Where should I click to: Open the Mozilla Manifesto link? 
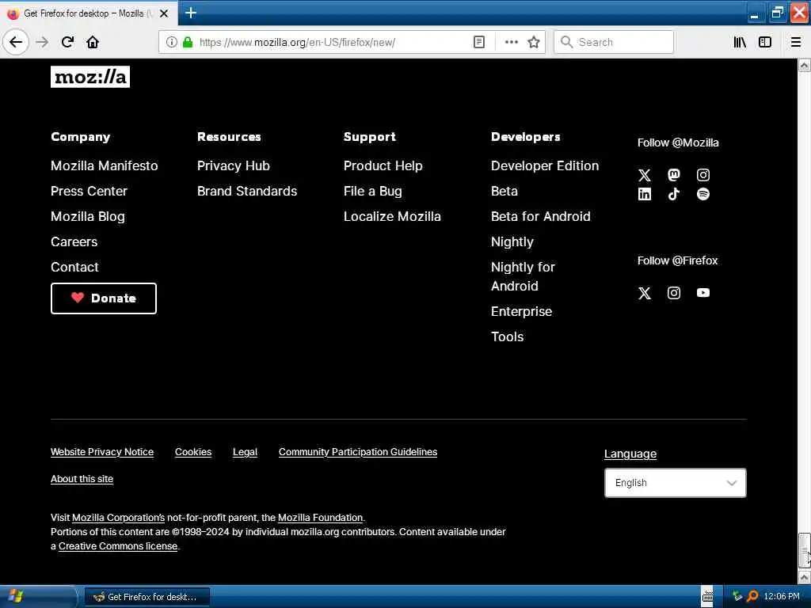pos(105,166)
